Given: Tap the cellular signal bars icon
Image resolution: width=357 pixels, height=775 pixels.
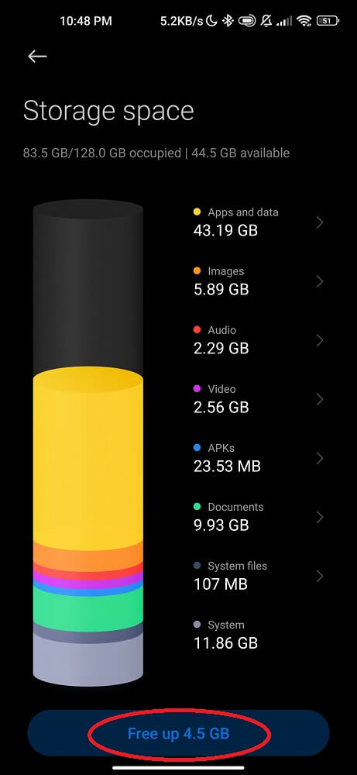Looking at the screenshot, I should coord(284,21).
